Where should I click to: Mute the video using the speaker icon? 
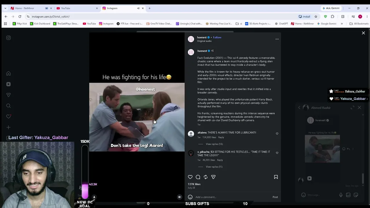[x=180, y=197]
